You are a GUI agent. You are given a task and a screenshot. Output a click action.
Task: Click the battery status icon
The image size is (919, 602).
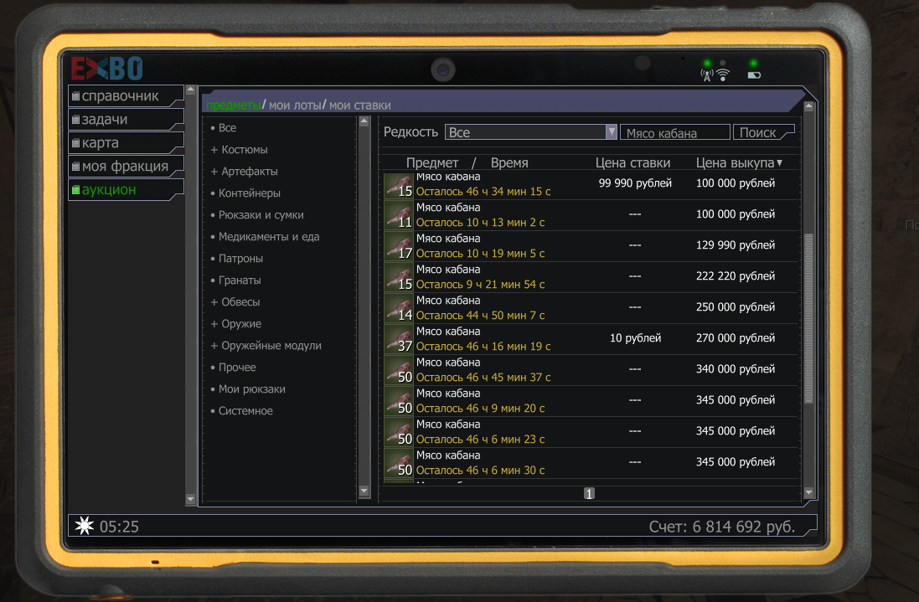pyautogui.click(x=754, y=75)
